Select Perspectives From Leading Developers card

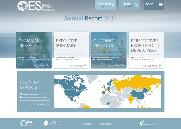click(x=146, y=50)
